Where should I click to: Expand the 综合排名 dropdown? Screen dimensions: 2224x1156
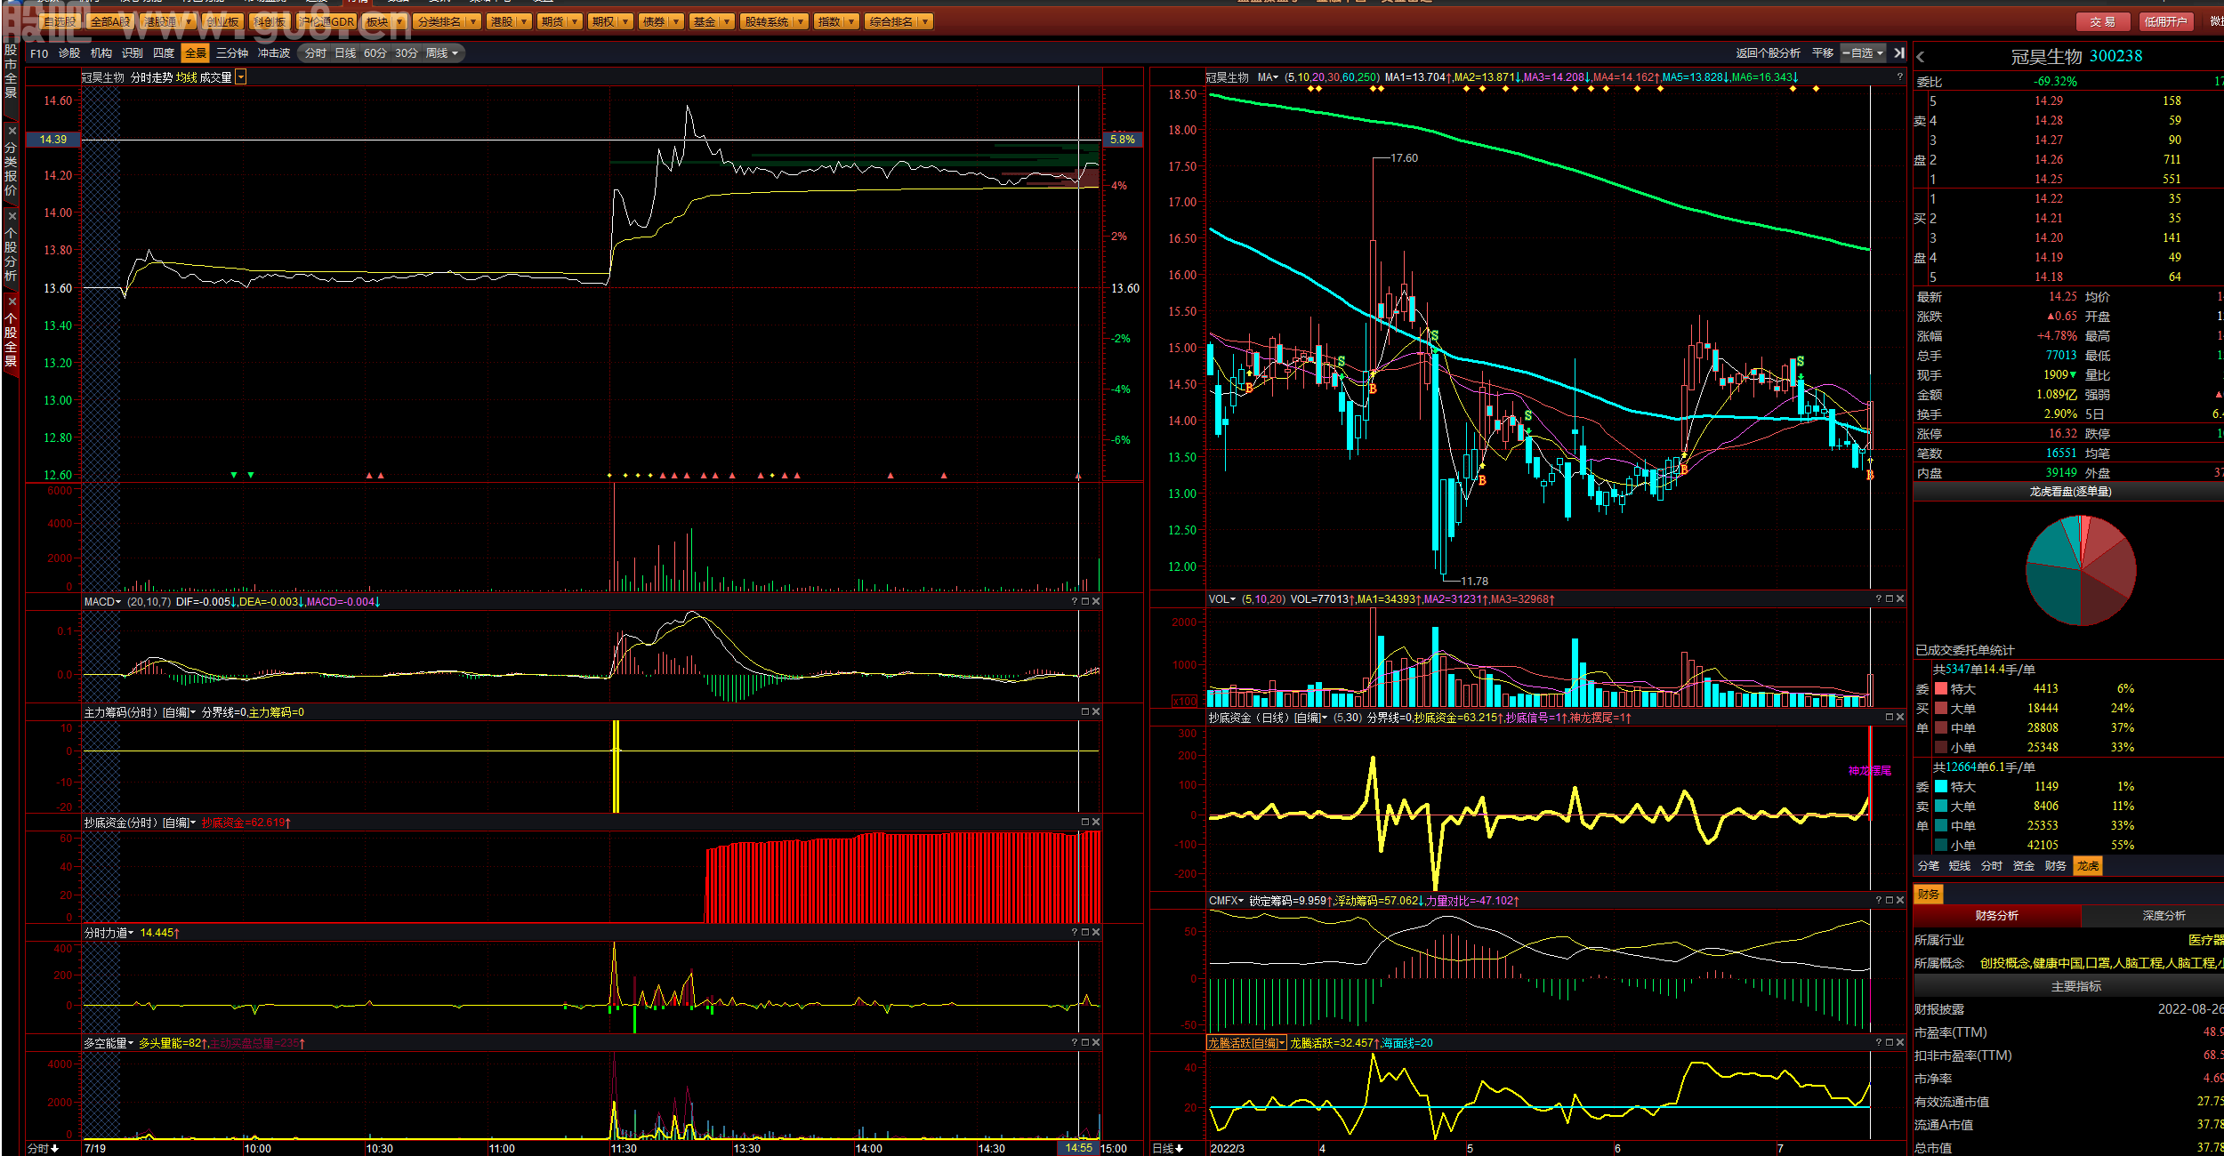[925, 21]
